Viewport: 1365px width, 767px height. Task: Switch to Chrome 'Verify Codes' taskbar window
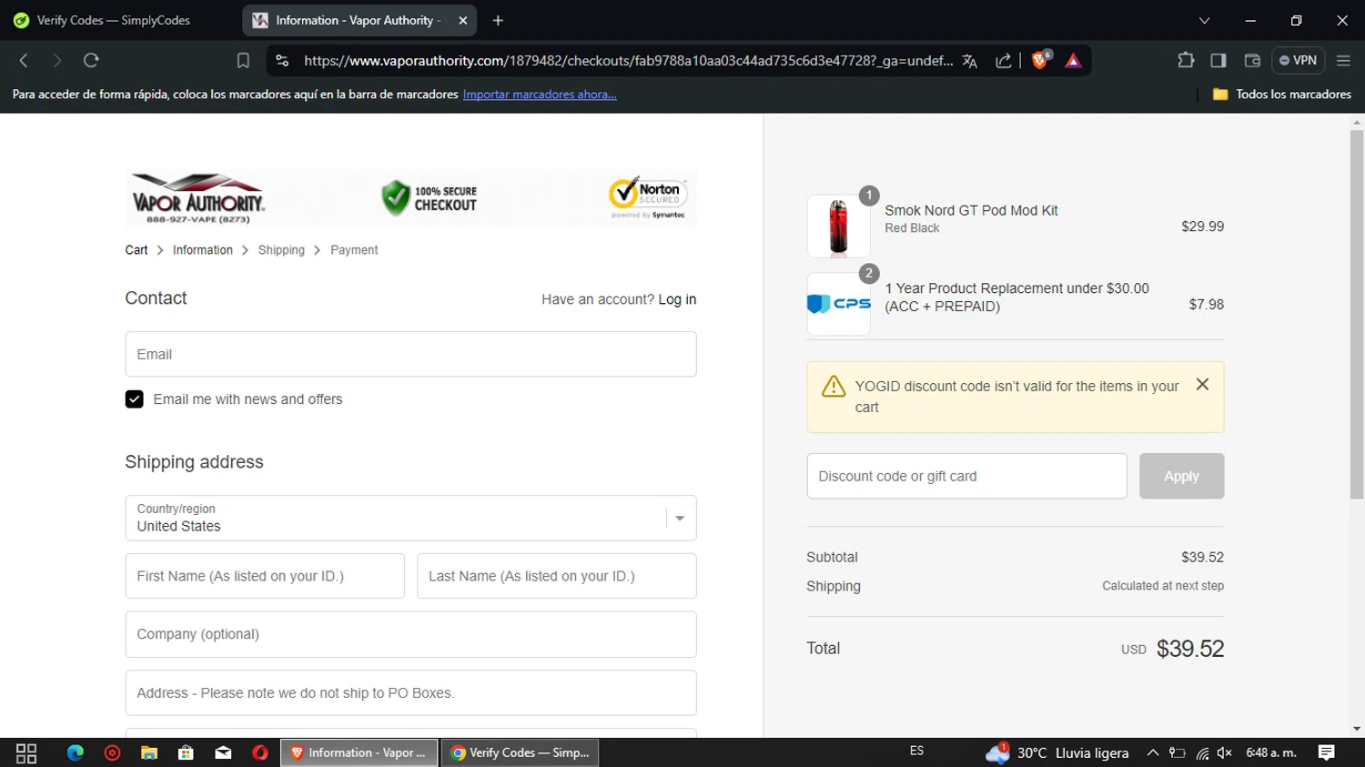click(520, 752)
